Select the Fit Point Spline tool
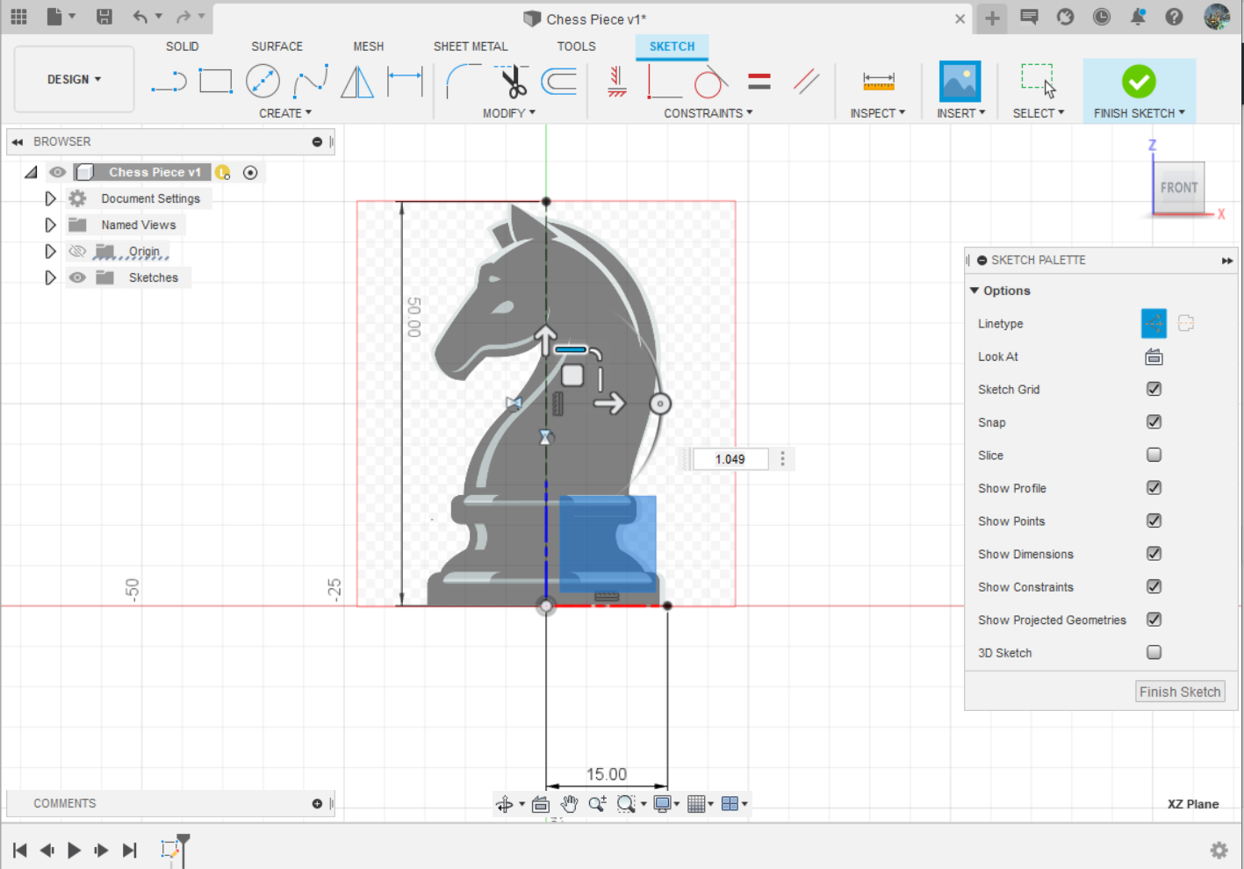1244x869 pixels. click(310, 82)
